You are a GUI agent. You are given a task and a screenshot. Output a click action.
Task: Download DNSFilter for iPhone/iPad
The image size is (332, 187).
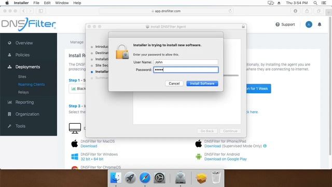[x=213, y=146]
